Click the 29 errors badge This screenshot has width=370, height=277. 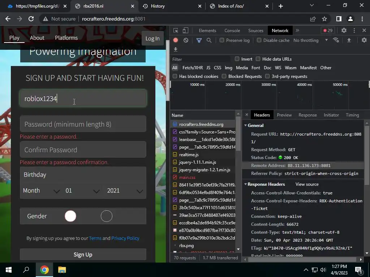tap(328, 31)
